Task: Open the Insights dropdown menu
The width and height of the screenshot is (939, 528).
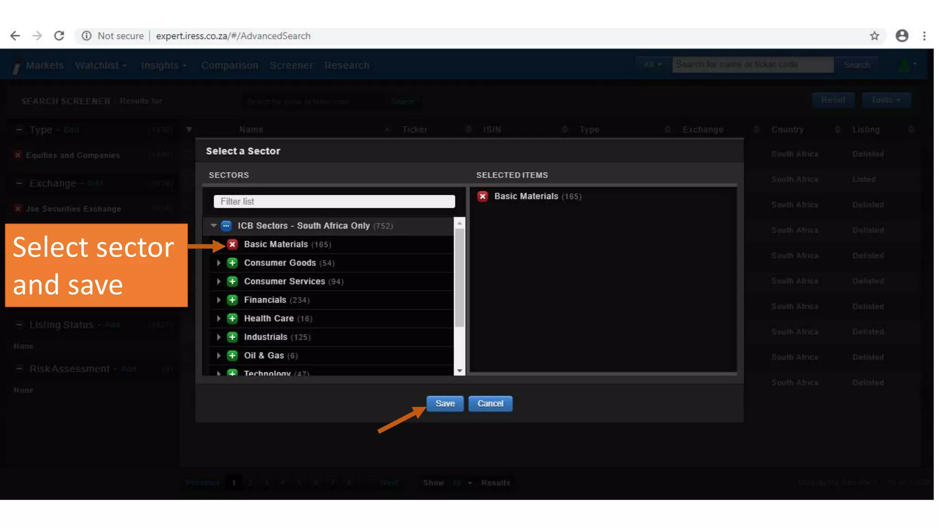Action: pos(164,65)
